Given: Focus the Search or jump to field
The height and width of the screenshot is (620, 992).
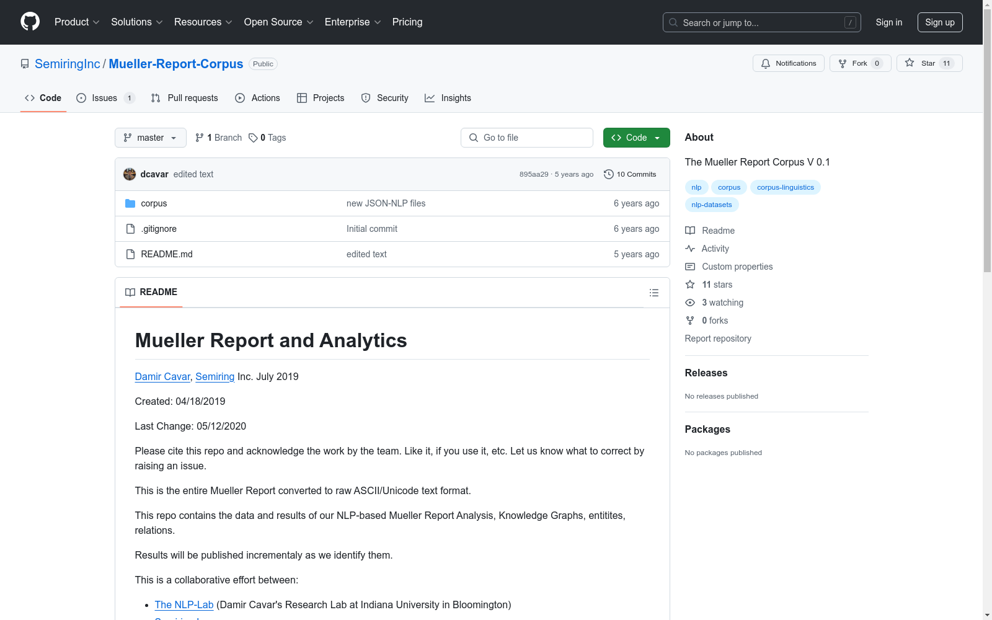Looking at the screenshot, I should coord(762,22).
